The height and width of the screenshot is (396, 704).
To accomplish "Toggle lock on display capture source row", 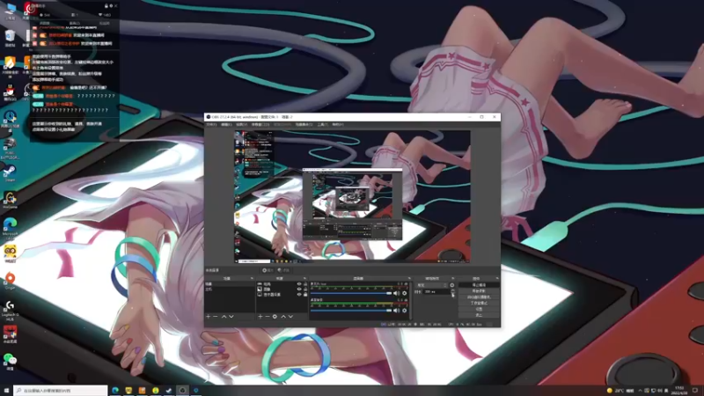I will tap(305, 295).
